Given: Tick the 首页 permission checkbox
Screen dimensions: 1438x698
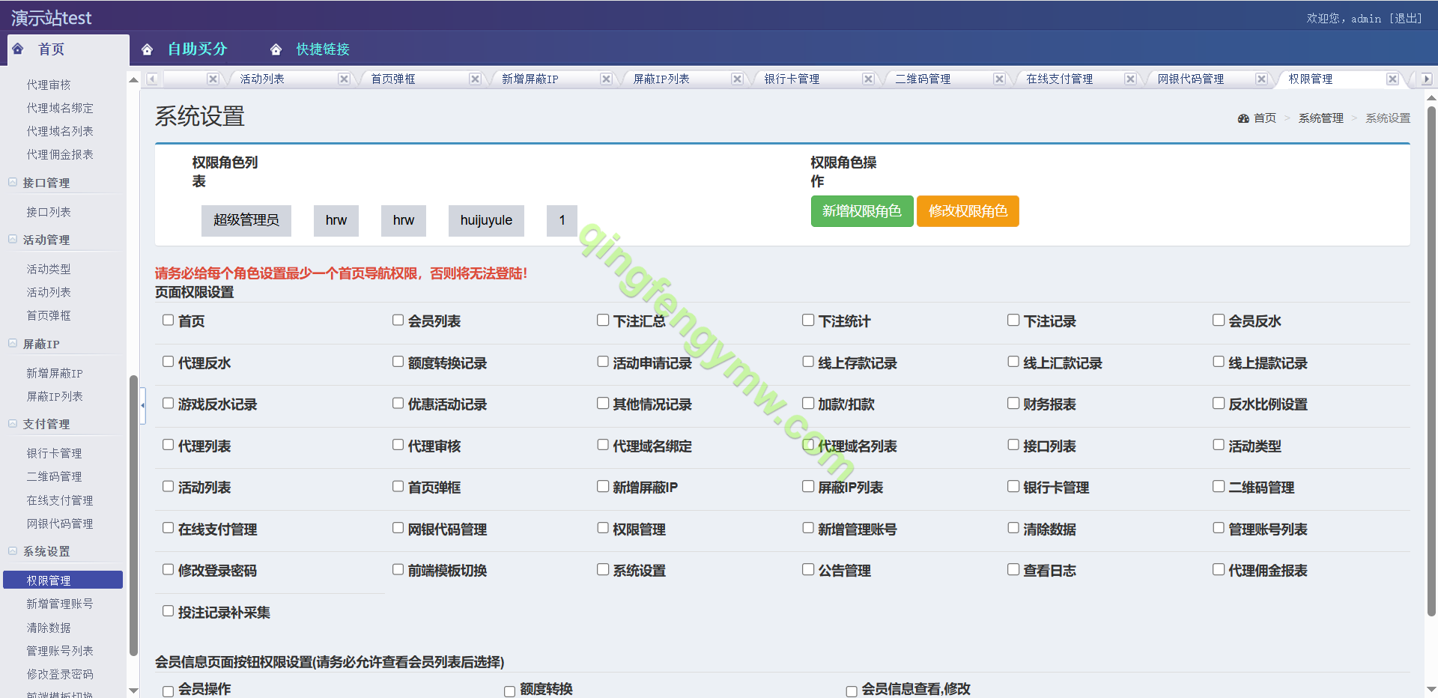Looking at the screenshot, I should pyautogui.click(x=169, y=321).
